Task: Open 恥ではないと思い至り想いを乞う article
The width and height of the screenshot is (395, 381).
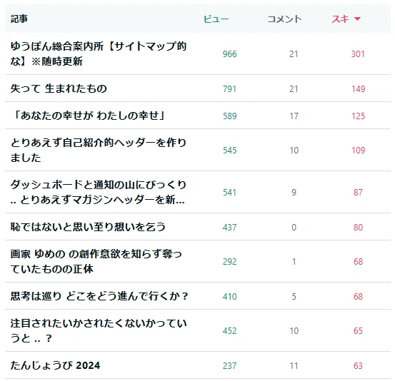Action: click(88, 227)
